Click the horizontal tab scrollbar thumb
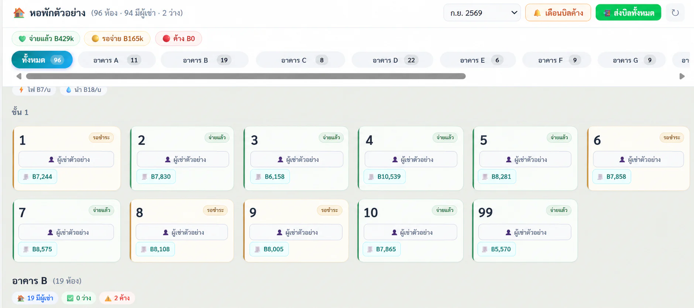This screenshot has width=694, height=308. point(246,76)
